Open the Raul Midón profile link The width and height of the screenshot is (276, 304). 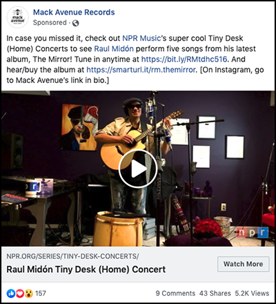[x=114, y=49]
